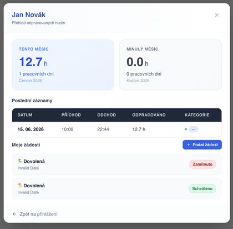Click the Schváleno status badge

pos(202,188)
